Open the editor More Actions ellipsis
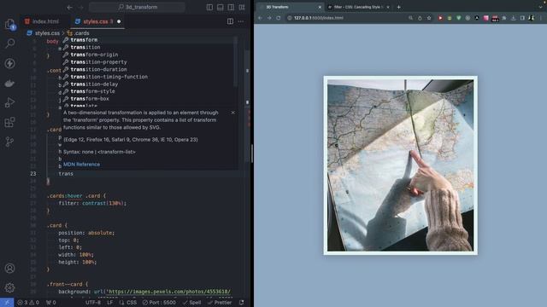The width and height of the screenshot is (547, 307). pyautogui.click(x=241, y=21)
